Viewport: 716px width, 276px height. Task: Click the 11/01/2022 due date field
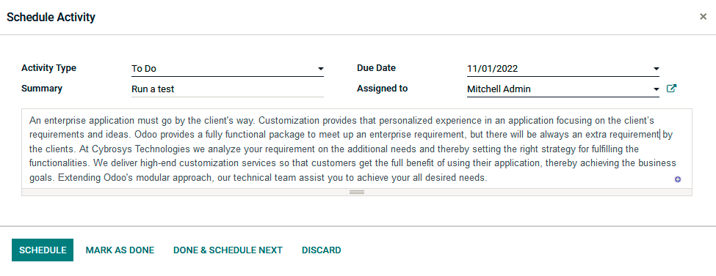click(563, 69)
